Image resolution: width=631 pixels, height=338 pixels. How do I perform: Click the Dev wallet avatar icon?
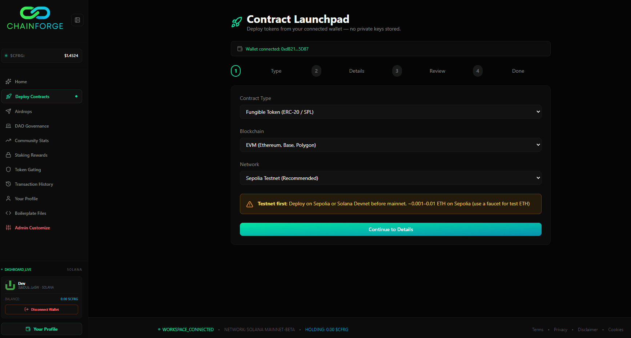(x=10, y=285)
